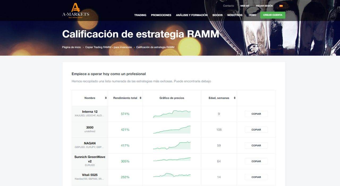
Task: Select the Sunnich GreenWave v2 strategy name
Action: click(x=90, y=159)
